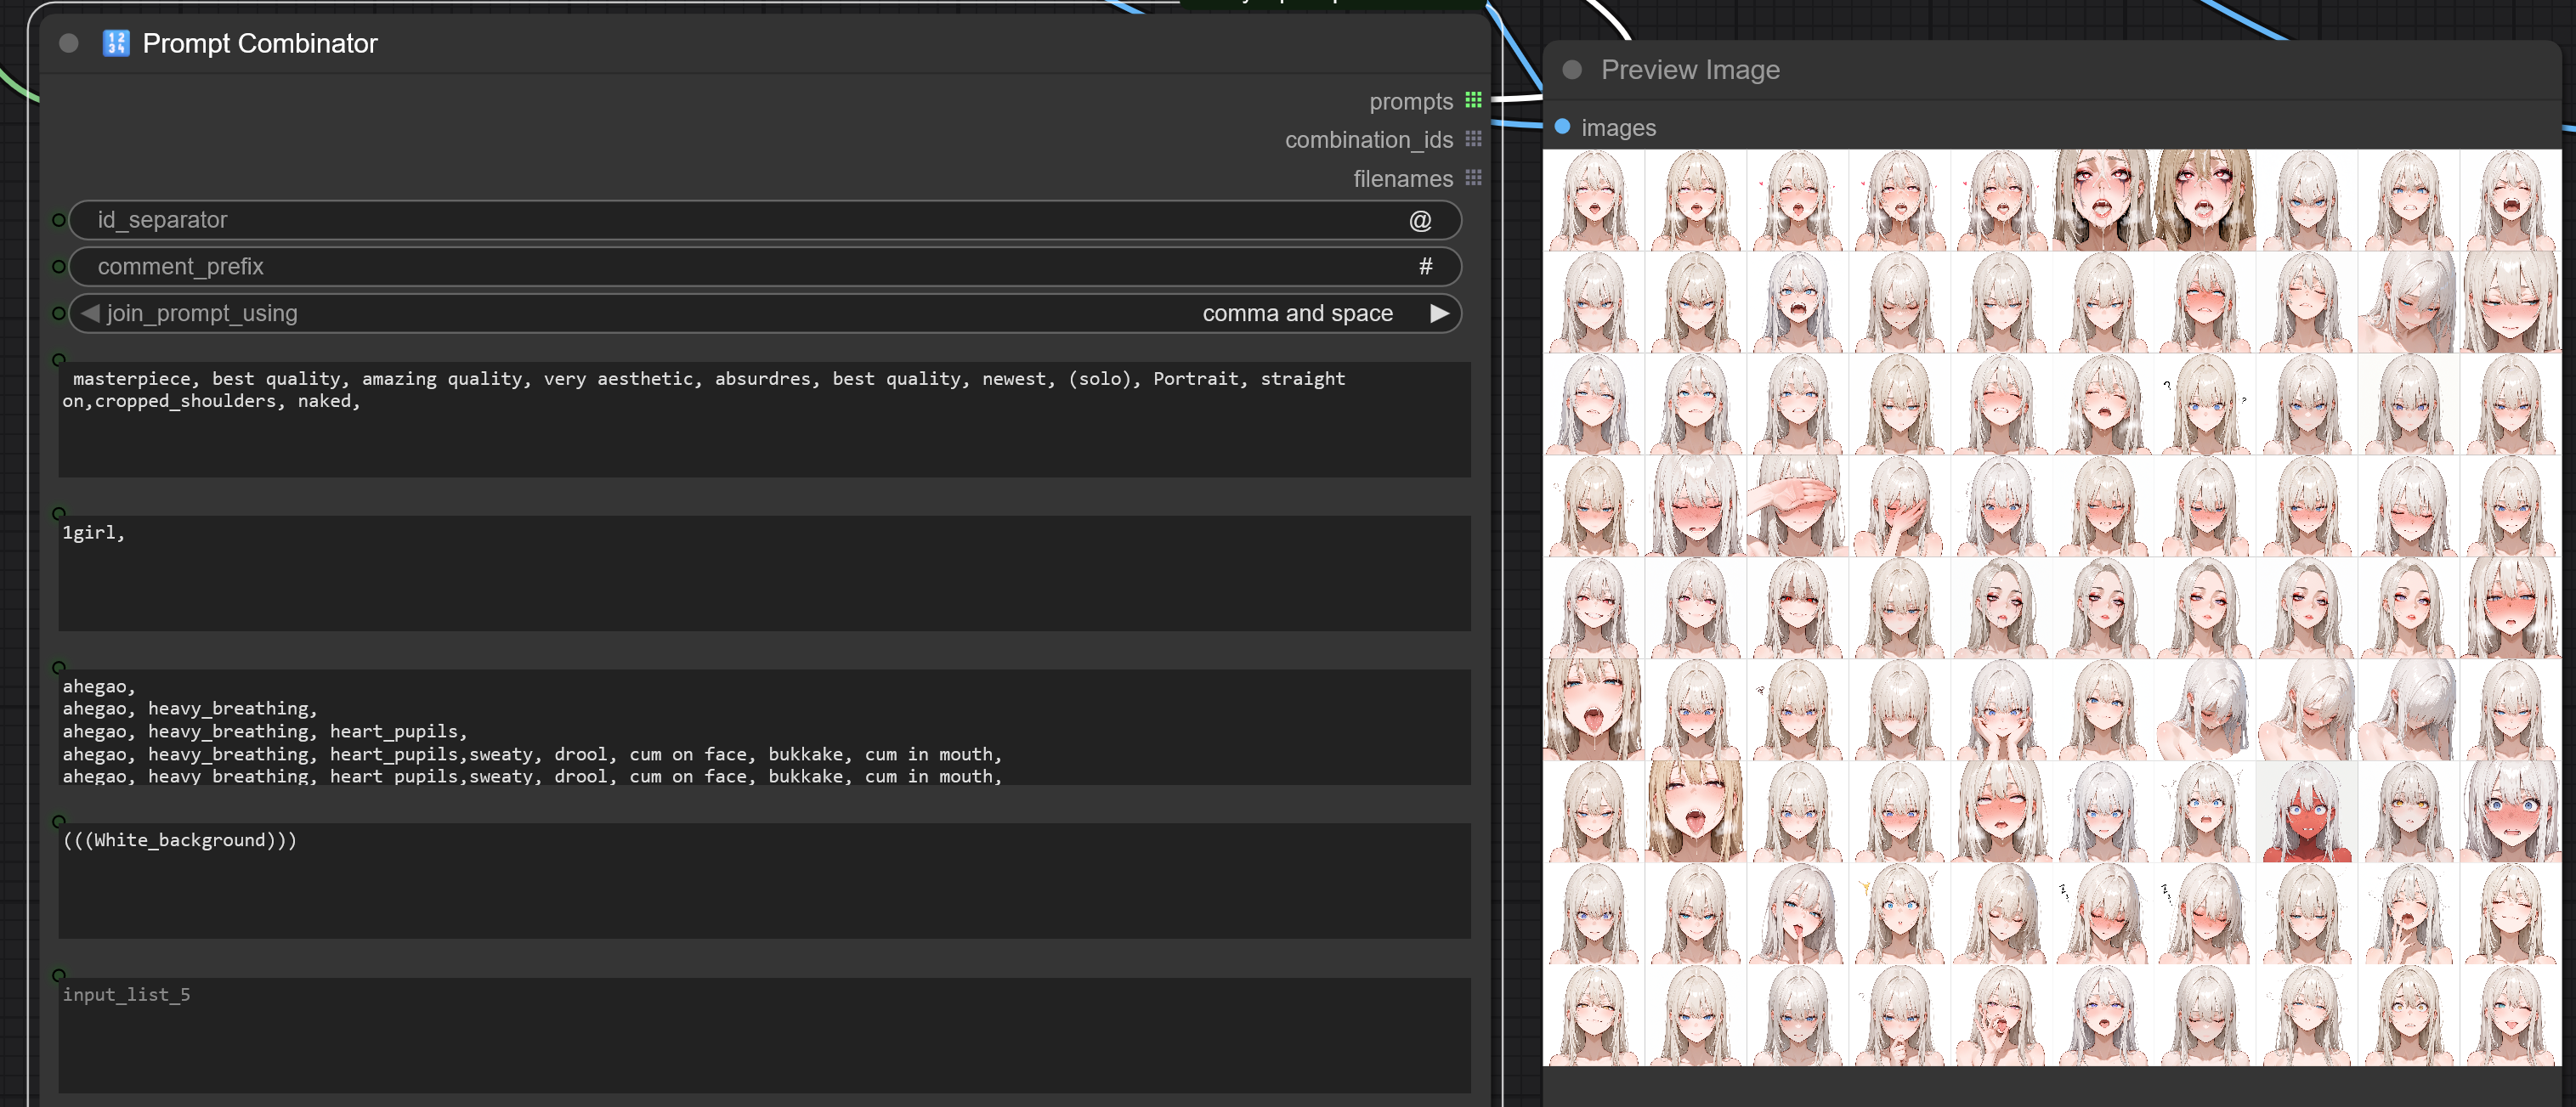Screen dimensions: 2576x1107
Task: Focus the empty input_list_5 text box
Action: click(x=764, y=1035)
